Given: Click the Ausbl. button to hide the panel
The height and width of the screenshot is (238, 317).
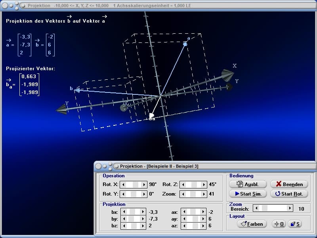Looking at the screenshot, I should click(x=248, y=184).
